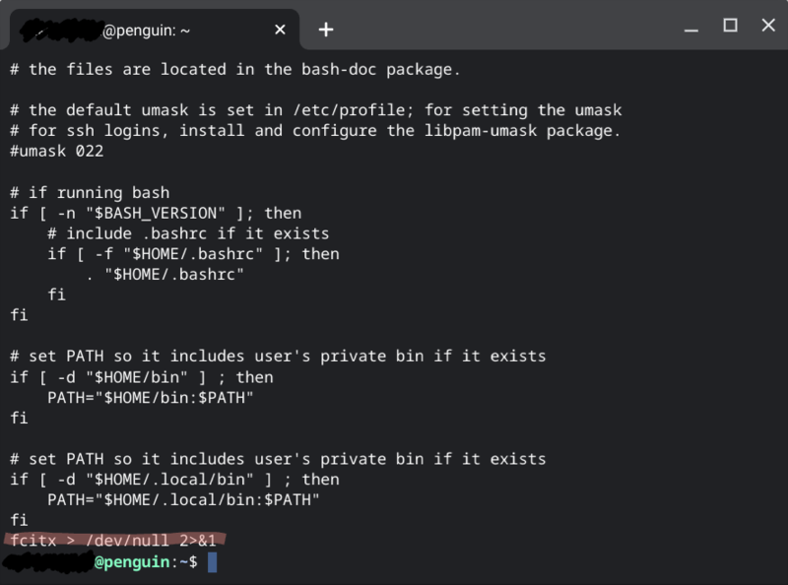Click the "# if running bash" comment
Image resolution: width=788 pixels, height=585 pixels.
click(x=91, y=192)
